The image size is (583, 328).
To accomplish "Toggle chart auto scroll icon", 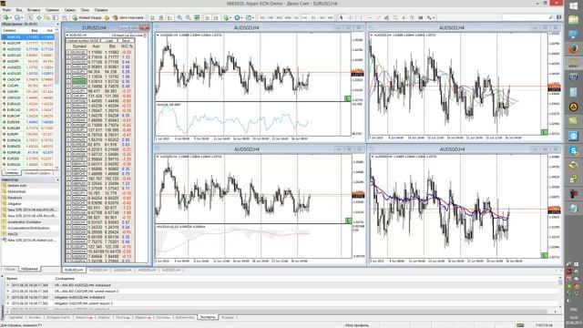I will (207, 17).
